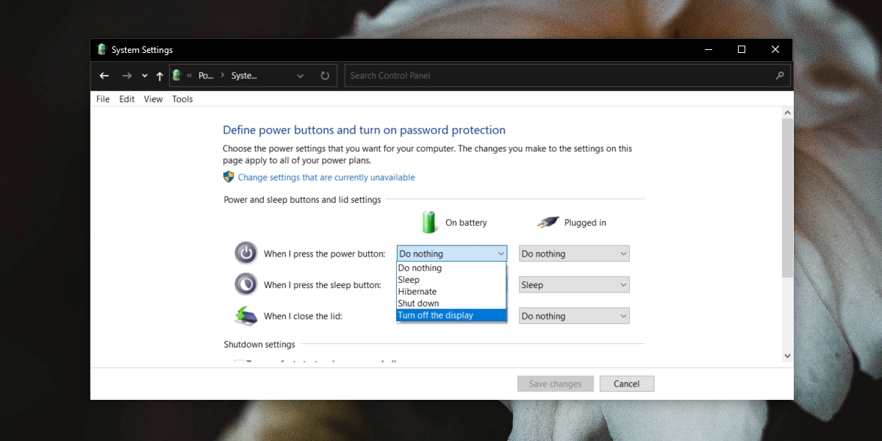Viewport: 882px width, 441px height.
Task: Click the 'Define power buttons' heading
Action: click(x=364, y=130)
